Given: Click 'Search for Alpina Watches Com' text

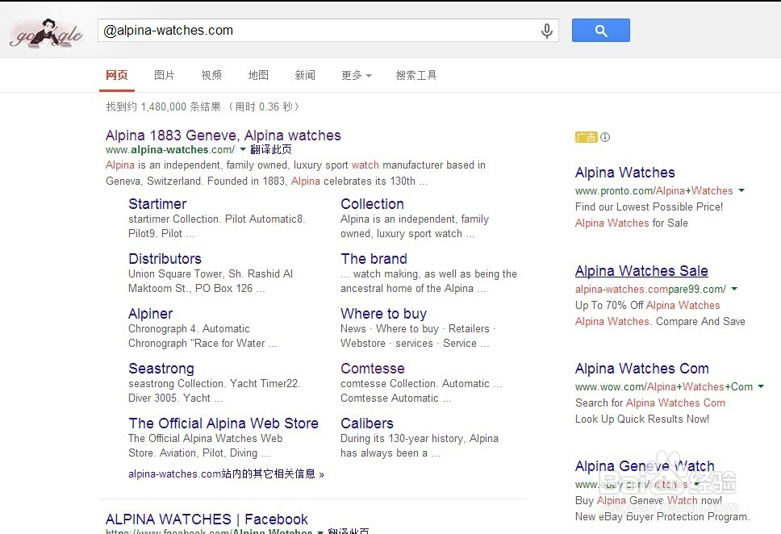Looking at the screenshot, I should (x=650, y=403).
